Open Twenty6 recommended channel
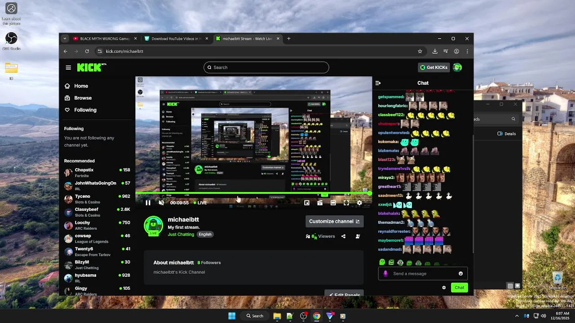This screenshot has width=575, height=323. pos(97,252)
